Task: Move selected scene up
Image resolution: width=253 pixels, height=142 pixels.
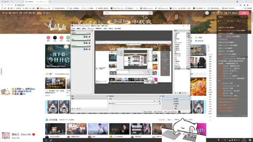Action: pos(77,109)
